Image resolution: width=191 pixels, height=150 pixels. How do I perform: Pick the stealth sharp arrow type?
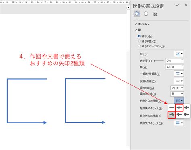tap(172, 115)
